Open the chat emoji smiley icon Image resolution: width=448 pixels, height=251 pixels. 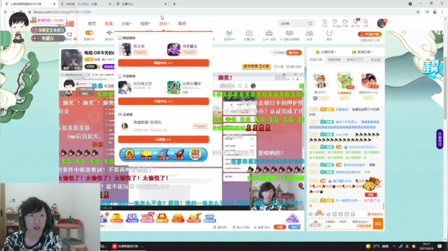pyautogui.click(x=311, y=214)
